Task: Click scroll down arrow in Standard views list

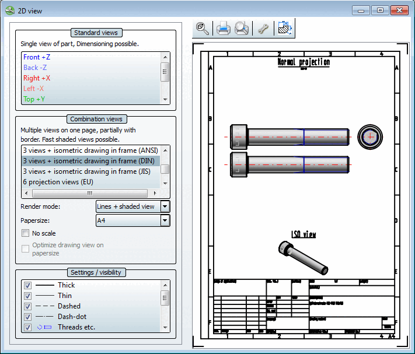Action: (165, 100)
